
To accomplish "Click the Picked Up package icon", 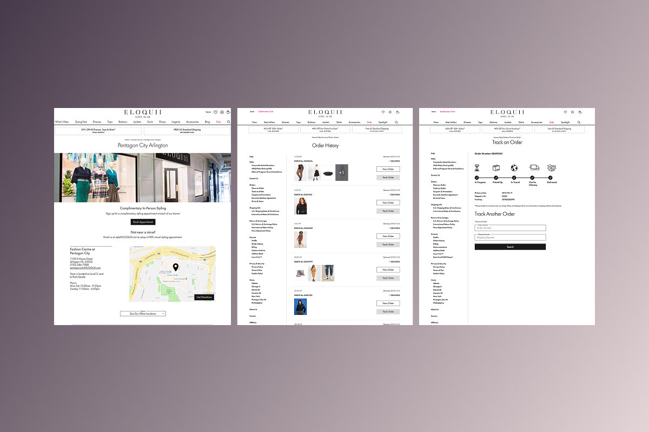I will coord(496,168).
